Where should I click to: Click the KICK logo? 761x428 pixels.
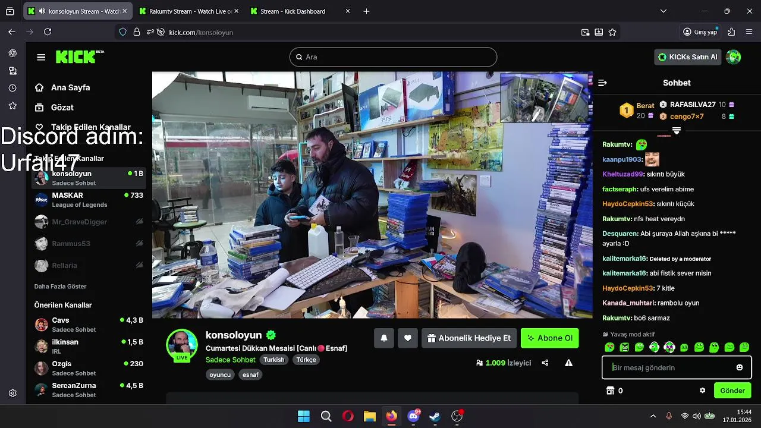click(x=80, y=56)
